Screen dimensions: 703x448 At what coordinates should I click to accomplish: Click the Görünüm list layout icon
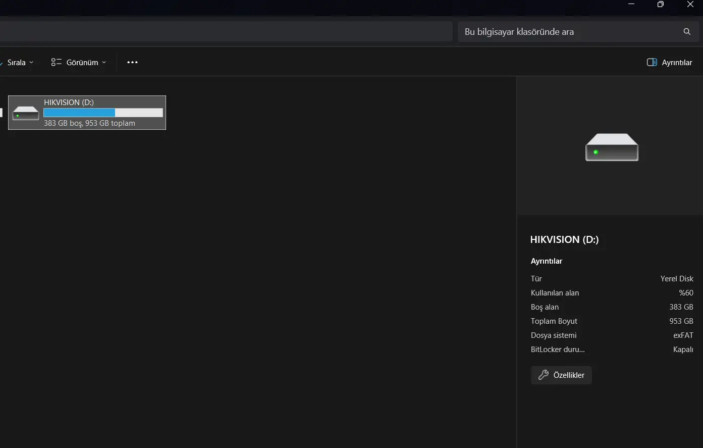tap(56, 62)
